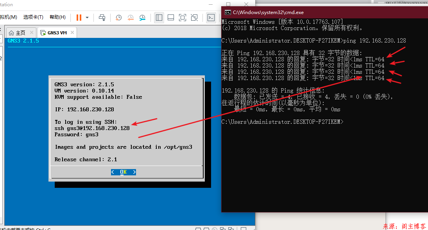Click the 'Release channel: 2.1' line

pyautogui.click(x=86, y=160)
